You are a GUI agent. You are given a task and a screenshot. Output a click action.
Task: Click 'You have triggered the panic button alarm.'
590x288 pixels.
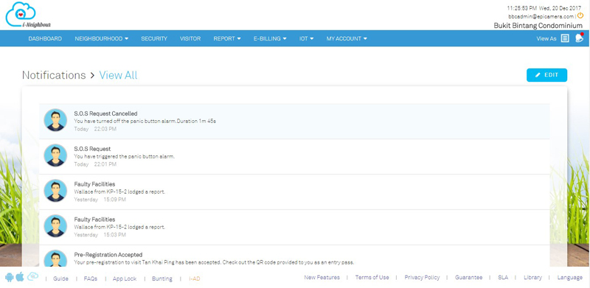[125, 156]
